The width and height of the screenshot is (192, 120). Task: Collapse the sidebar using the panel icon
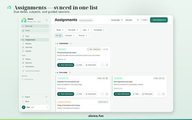coord(47,20)
